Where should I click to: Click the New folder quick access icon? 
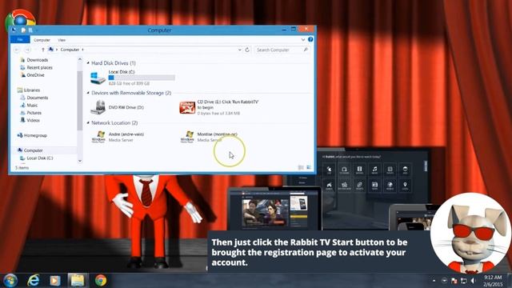(30, 30)
